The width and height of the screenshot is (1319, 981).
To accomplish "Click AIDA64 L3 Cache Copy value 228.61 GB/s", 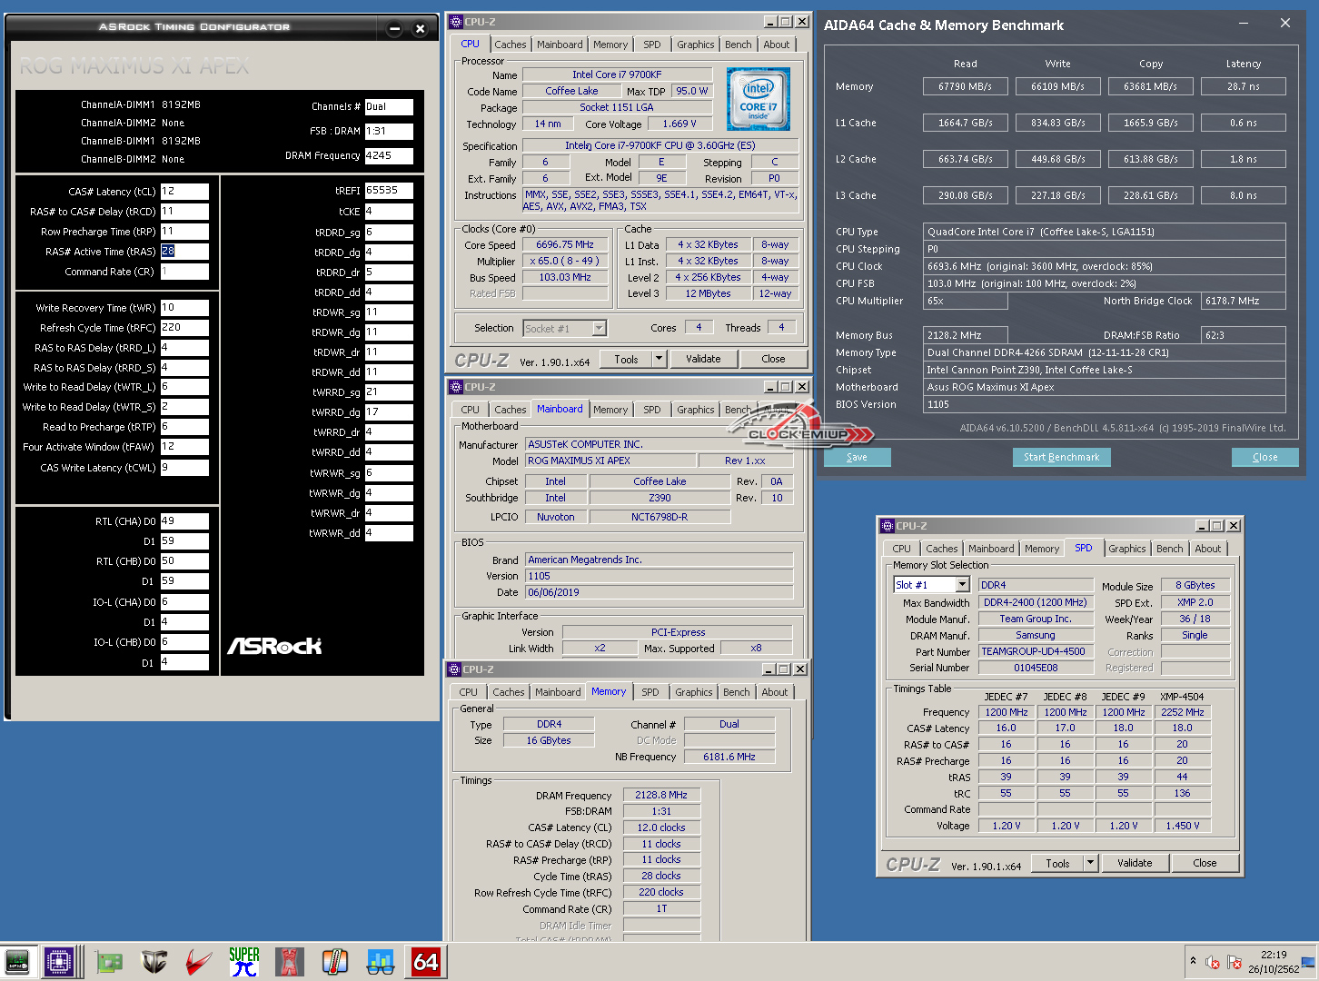I will 1150,195.
